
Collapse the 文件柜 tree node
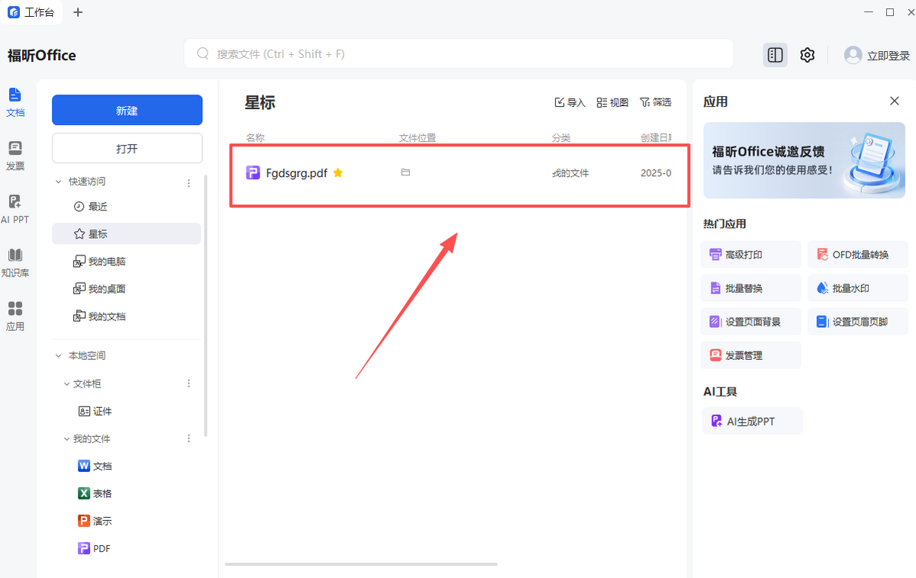66,384
